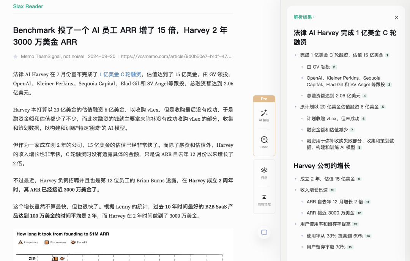Click reference badge 1 after 估值 15 亿美金
This screenshot has width=410, height=261.
[387, 55]
